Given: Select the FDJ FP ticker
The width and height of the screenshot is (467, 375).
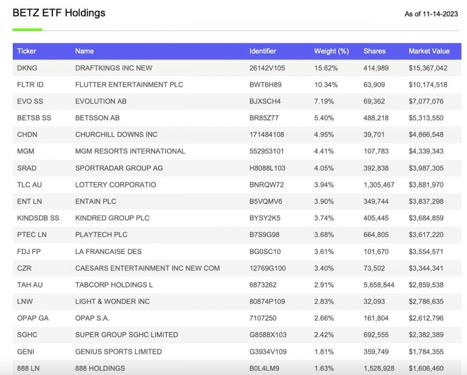Looking at the screenshot, I should (29, 252).
